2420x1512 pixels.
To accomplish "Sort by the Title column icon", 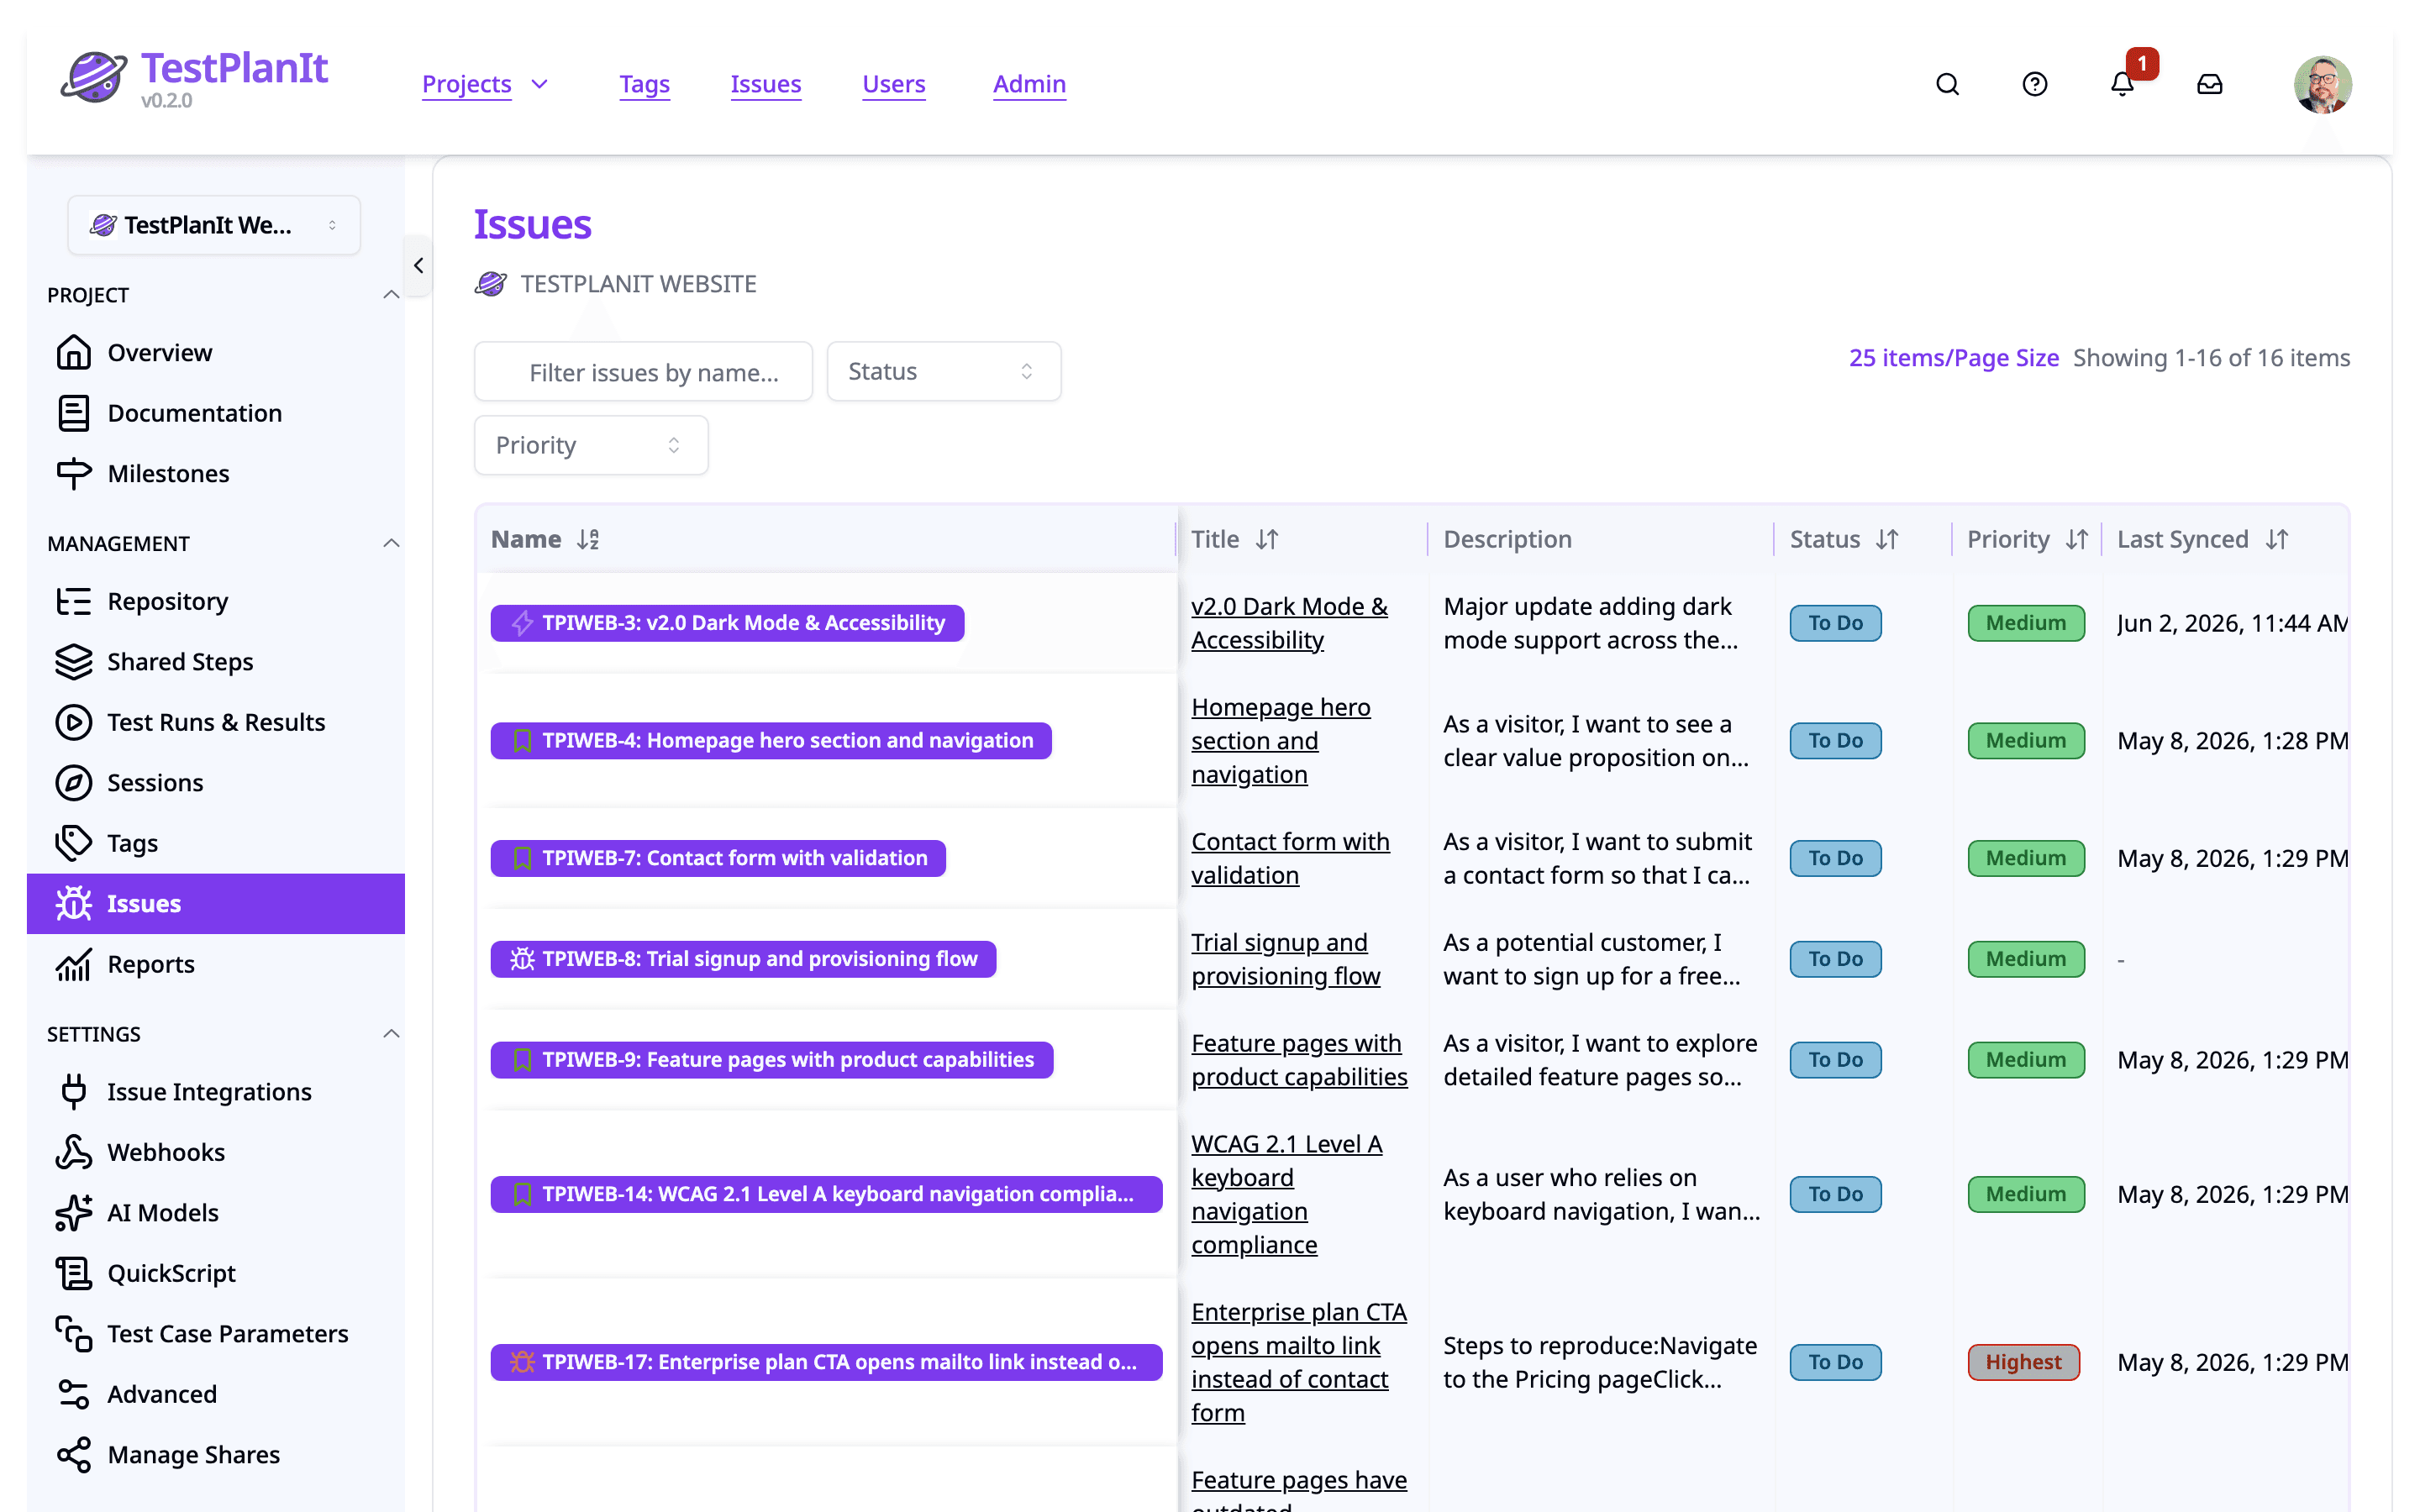I will [1267, 540].
